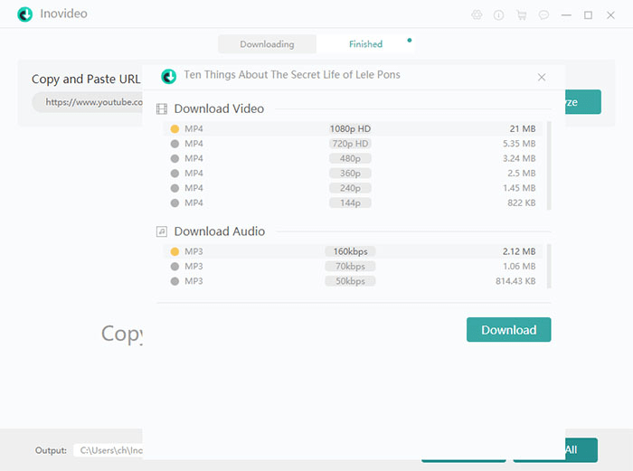This screenshot has width=633, height=471.
Task: Click the film icon beside Download Video
Action: (x=162, y=109)
